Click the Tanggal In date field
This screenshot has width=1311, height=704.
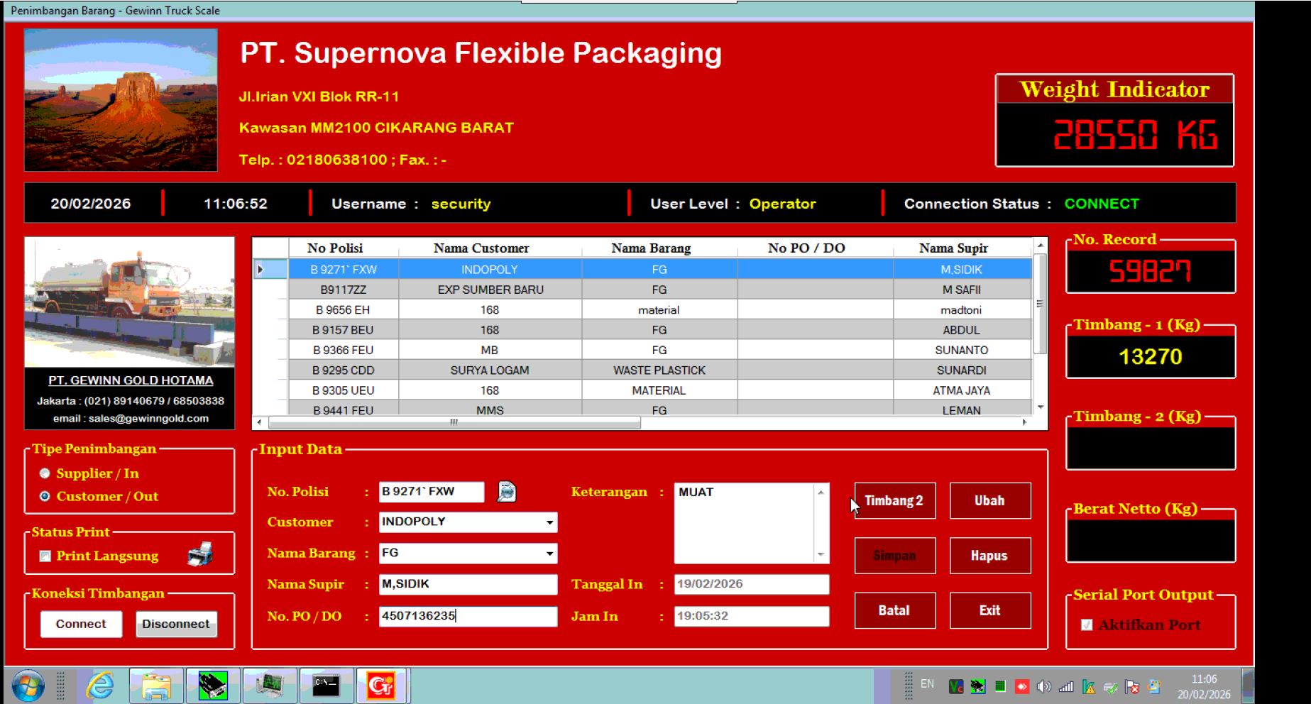[752, 584]
